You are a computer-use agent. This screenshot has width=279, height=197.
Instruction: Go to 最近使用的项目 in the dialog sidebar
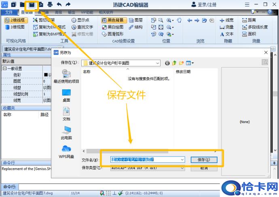click(x=66, y=76)
